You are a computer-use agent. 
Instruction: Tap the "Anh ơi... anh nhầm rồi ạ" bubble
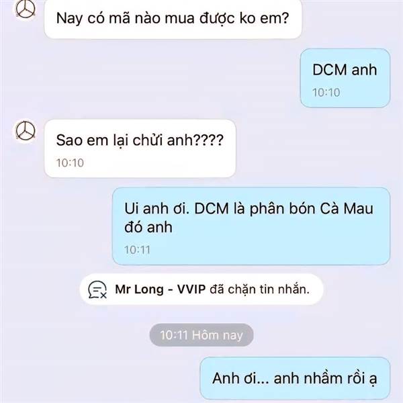[x=295, y=378]
